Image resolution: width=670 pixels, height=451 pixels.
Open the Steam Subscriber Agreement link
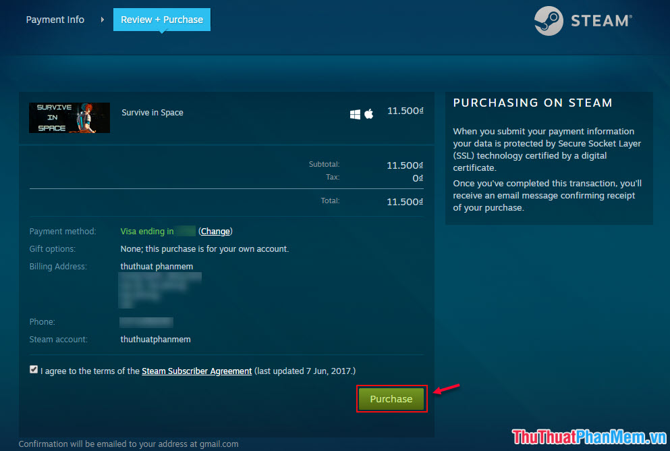[x=196, y=371]
